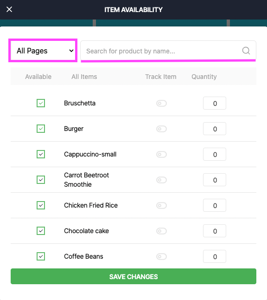Open the All Pages dropdown

(43, 51)
